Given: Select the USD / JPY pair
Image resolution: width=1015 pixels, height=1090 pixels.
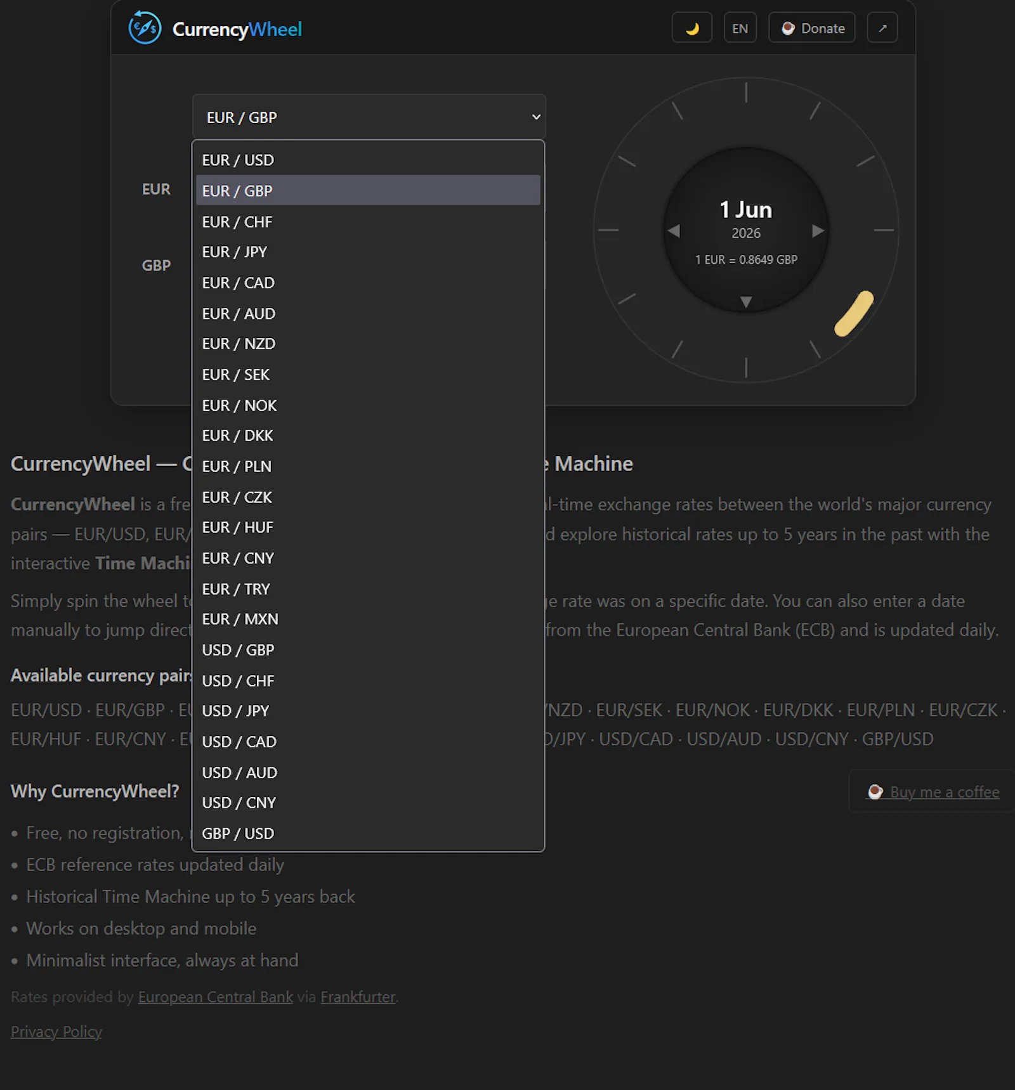Looking at the screenshot, I should click(x=368, y=711).
